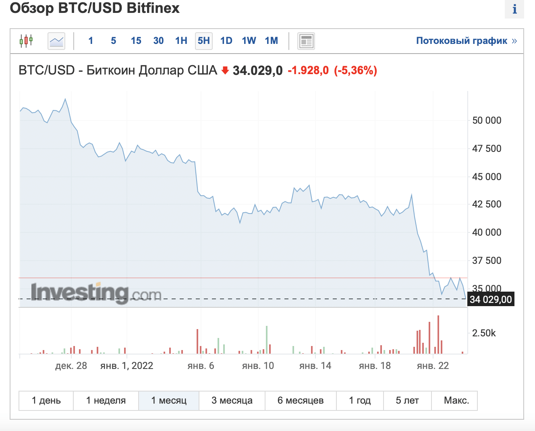Image resolution: width=535 pixels, height=431 pixels.
Task: Click the Обзор BTC/USD Bitfinex heading
Action: click(95, 8)
